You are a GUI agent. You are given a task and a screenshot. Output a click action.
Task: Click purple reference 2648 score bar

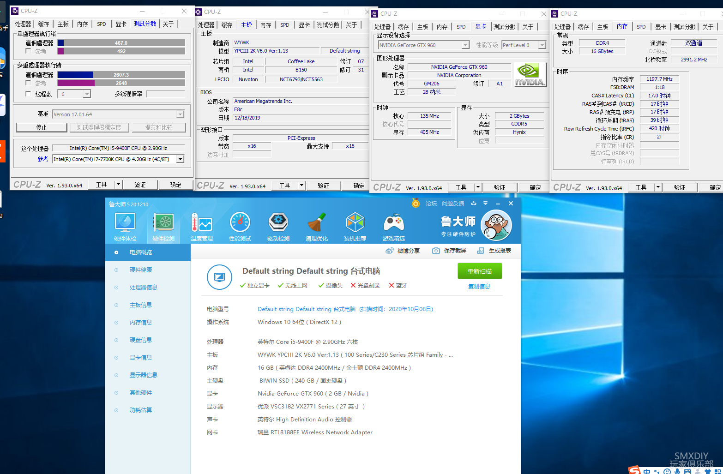click(x=121, y=83)
